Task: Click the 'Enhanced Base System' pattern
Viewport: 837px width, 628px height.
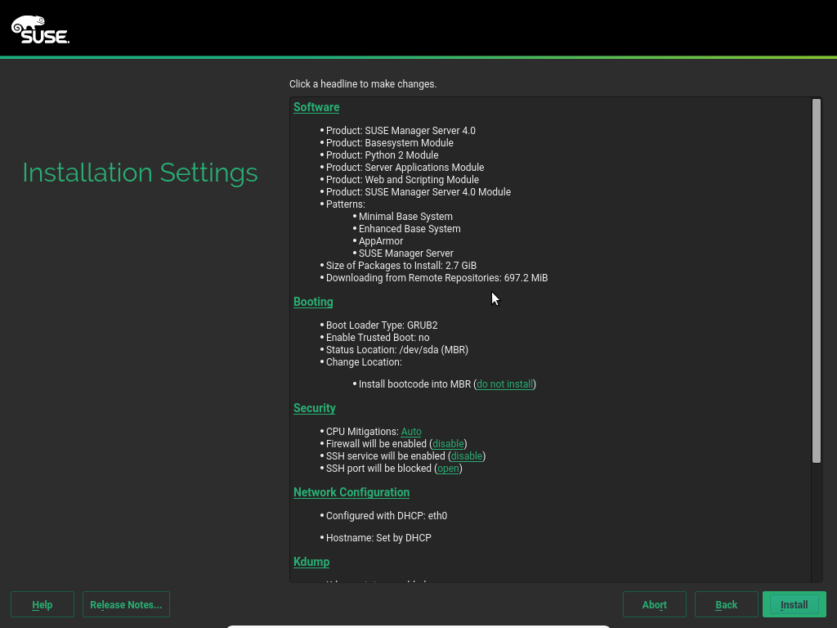Action: coord(410,229)
